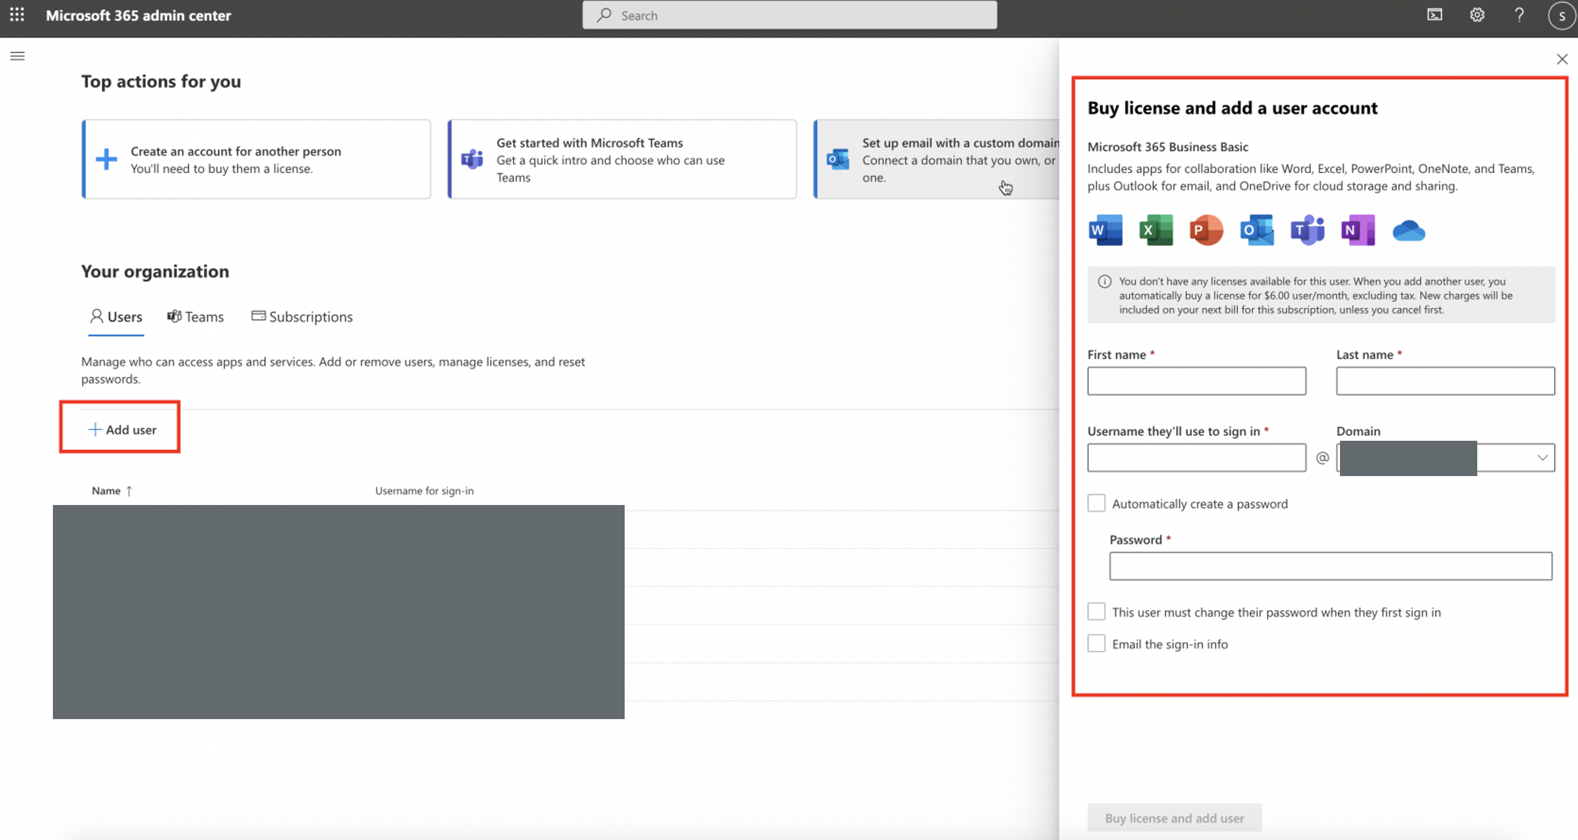Click the OneDrive app icon
The width and height of the screenshot is (1578, 840).
pos(1409,230)
